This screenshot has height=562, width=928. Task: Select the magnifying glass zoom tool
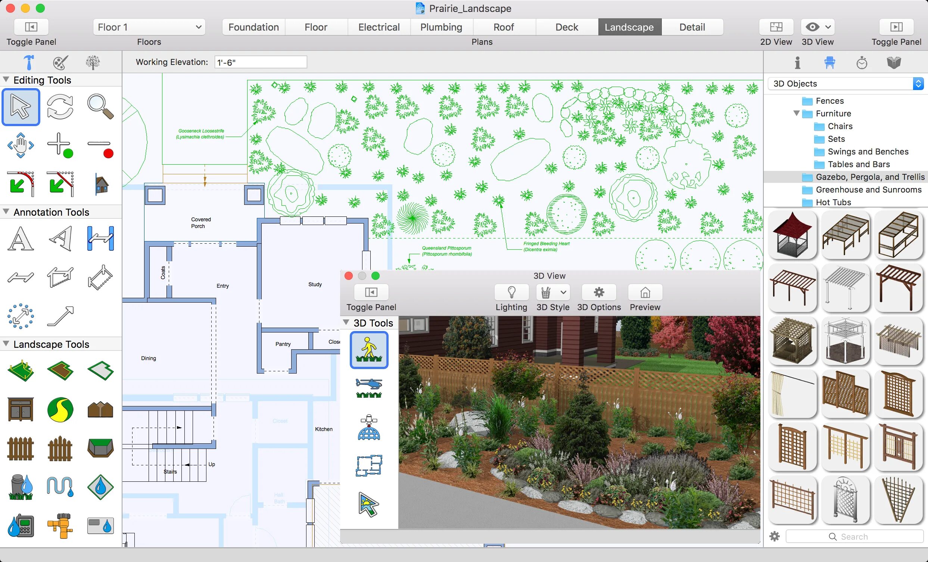click(100, 107)
